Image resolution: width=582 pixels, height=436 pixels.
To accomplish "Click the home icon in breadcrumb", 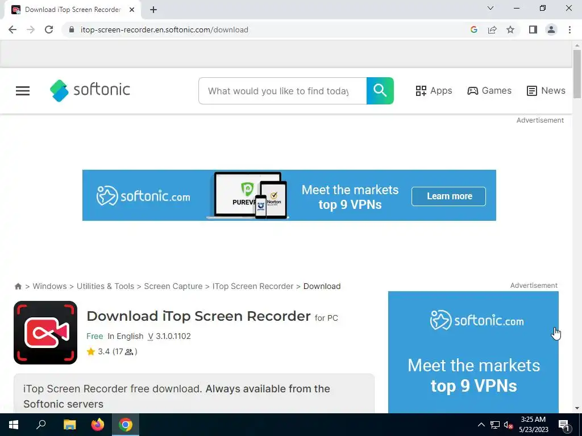I will pyautogui.click(x=18, y=286).
